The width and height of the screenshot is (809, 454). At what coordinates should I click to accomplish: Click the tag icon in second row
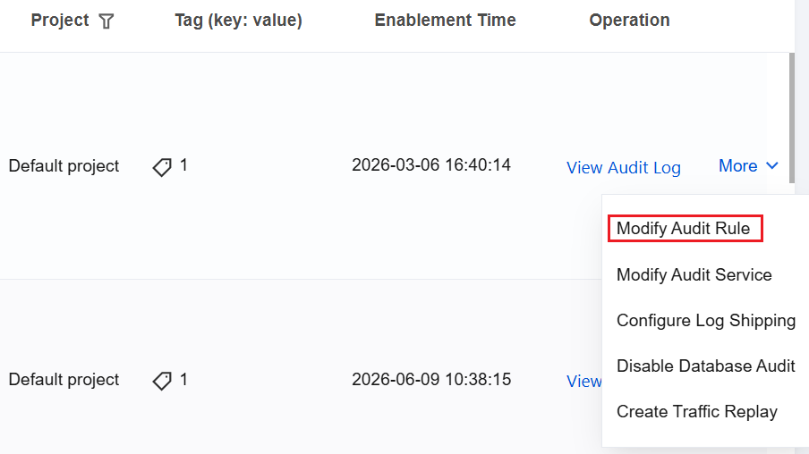(162, 381)
